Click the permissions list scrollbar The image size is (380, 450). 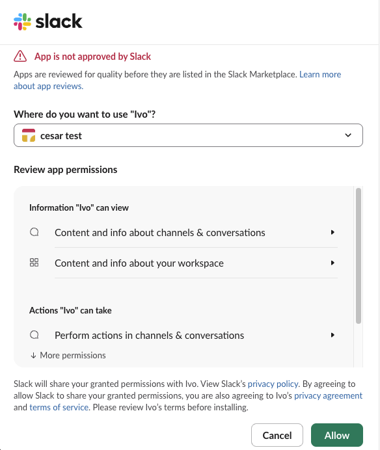358,256
